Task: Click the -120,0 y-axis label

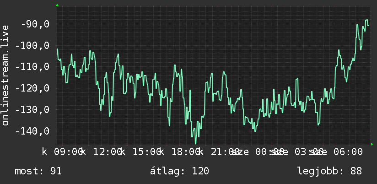Action: 32,88
